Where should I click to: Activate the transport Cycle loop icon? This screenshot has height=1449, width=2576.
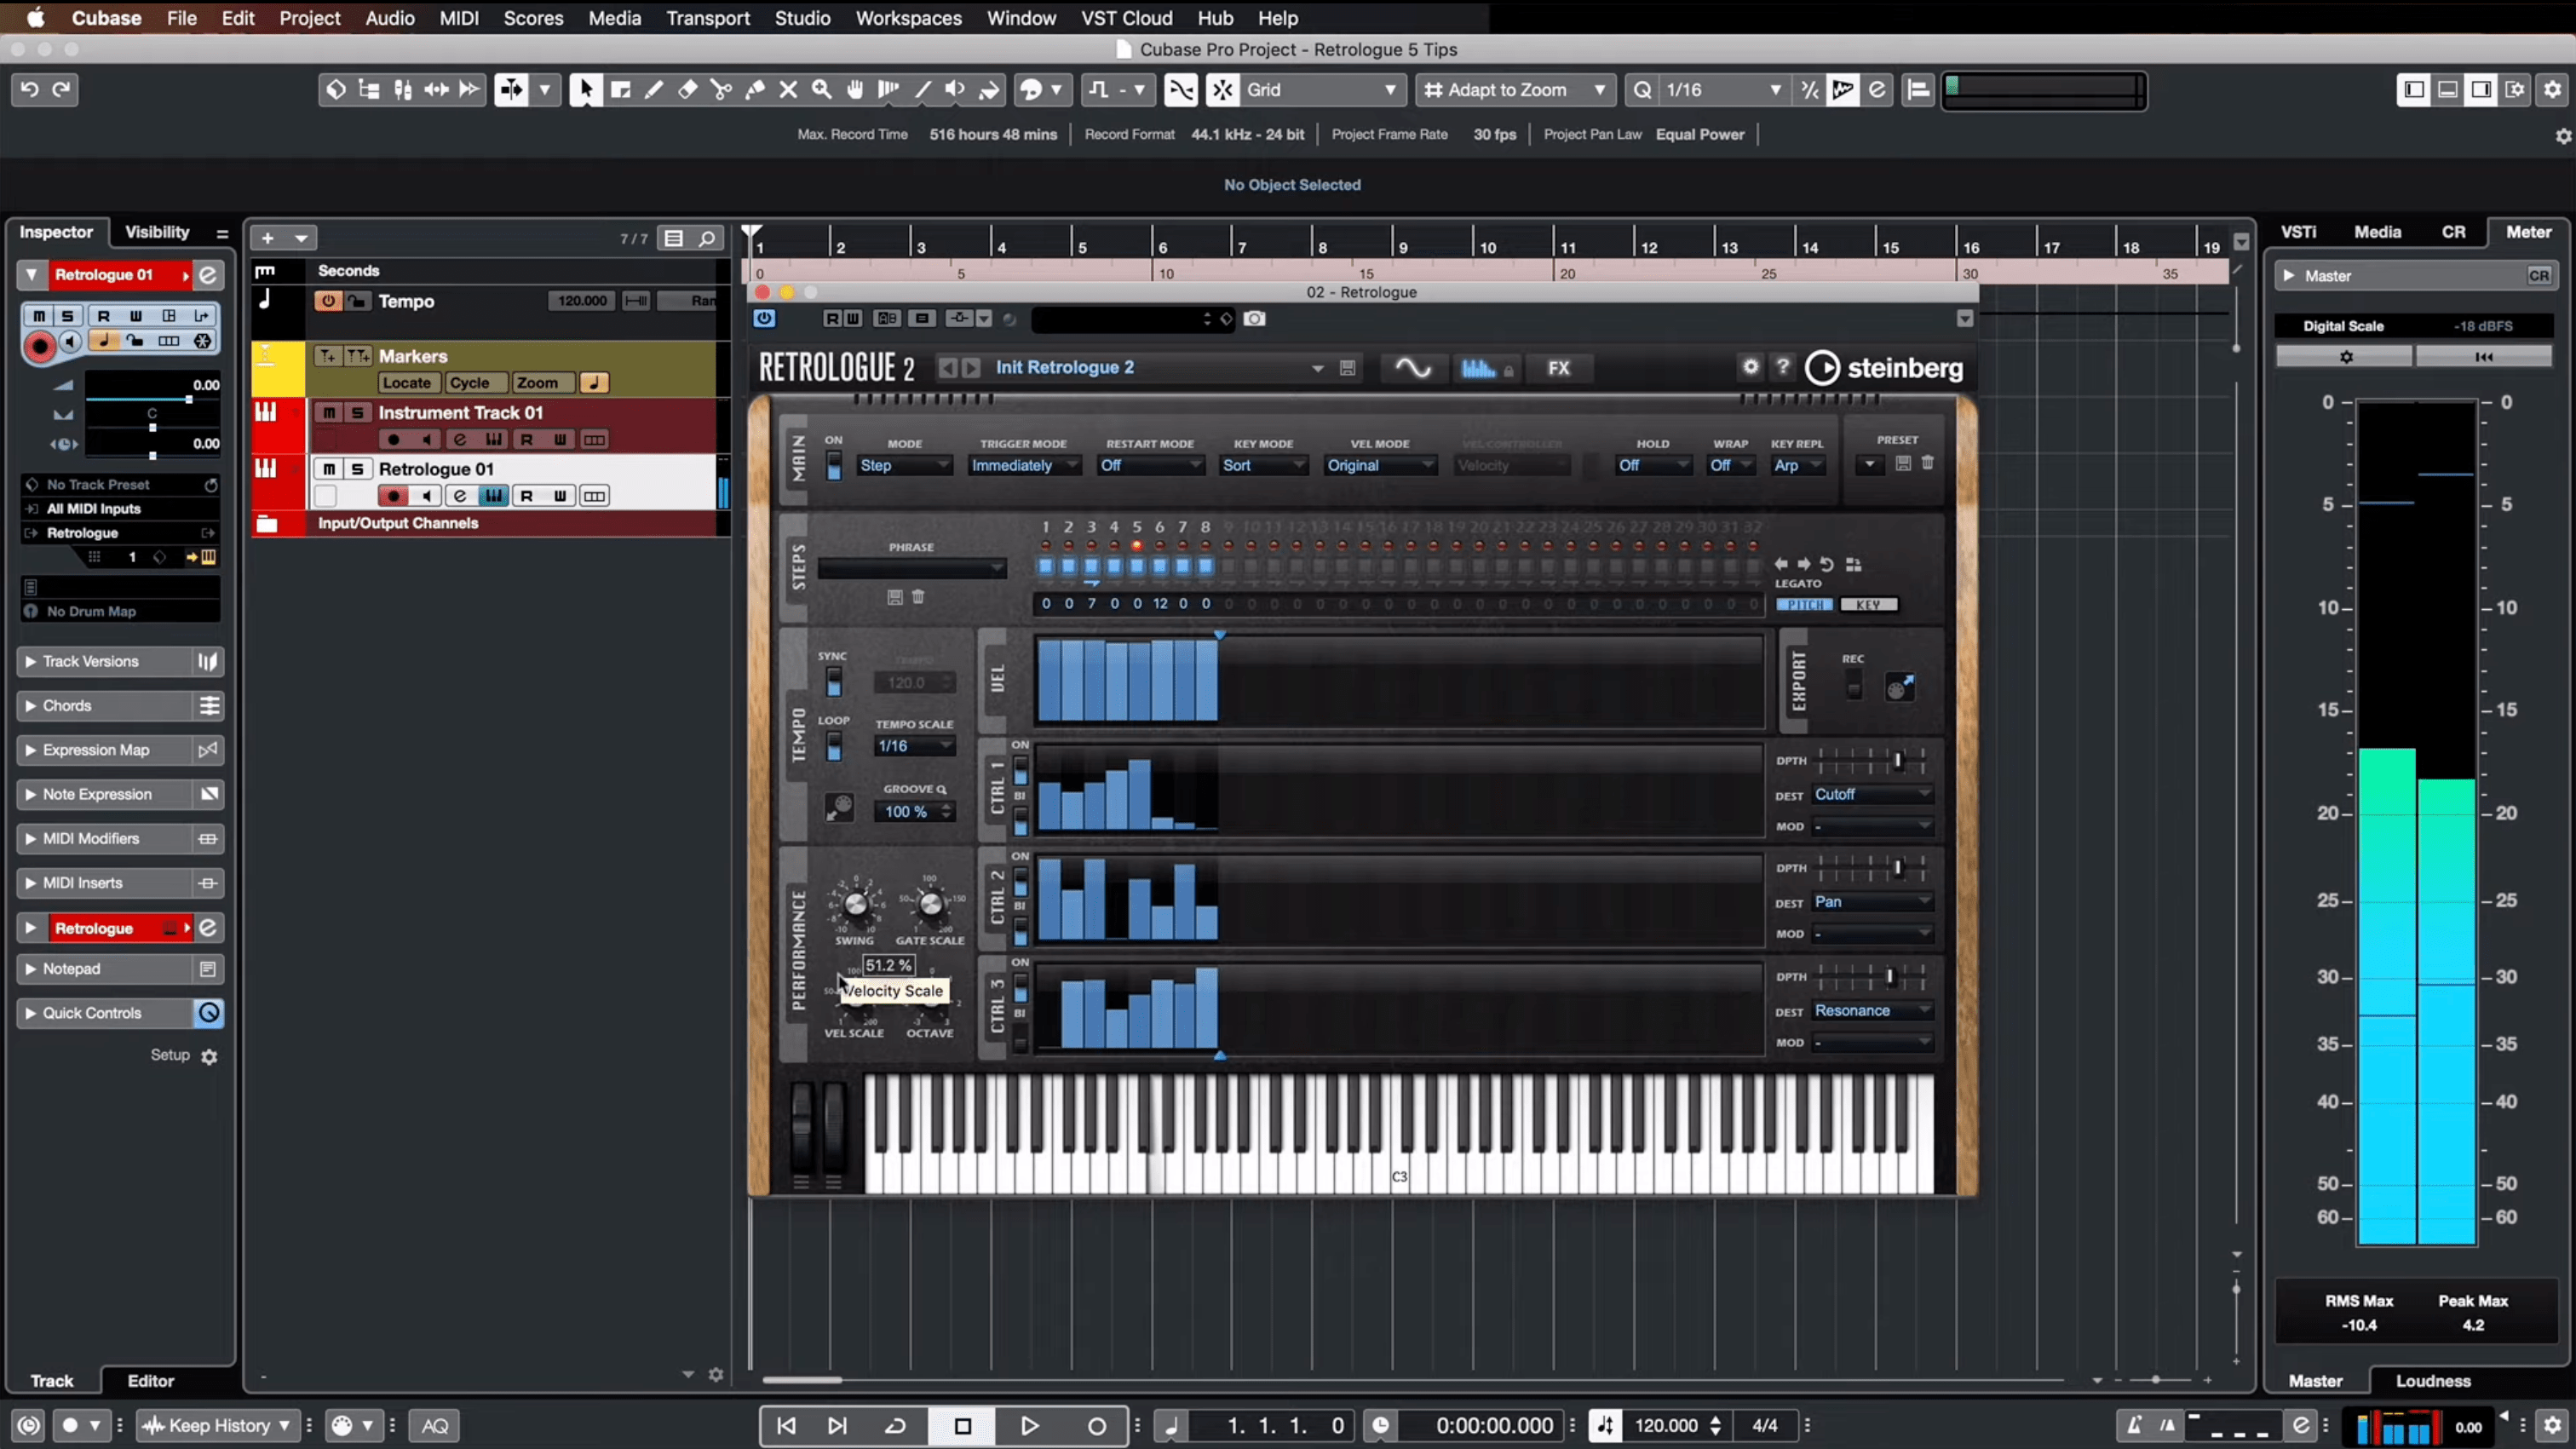895,1425
